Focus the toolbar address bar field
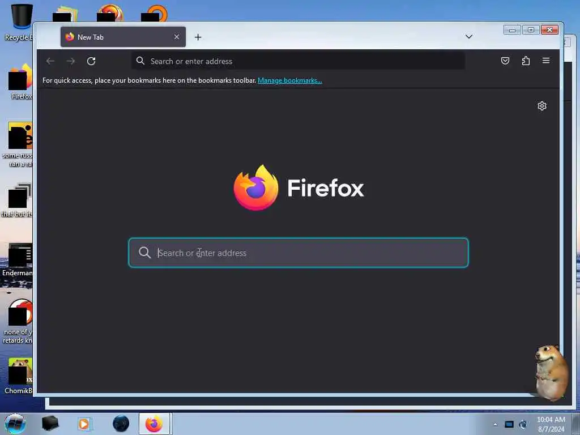This screenshot has width=580, height=435. click(298, 61)
